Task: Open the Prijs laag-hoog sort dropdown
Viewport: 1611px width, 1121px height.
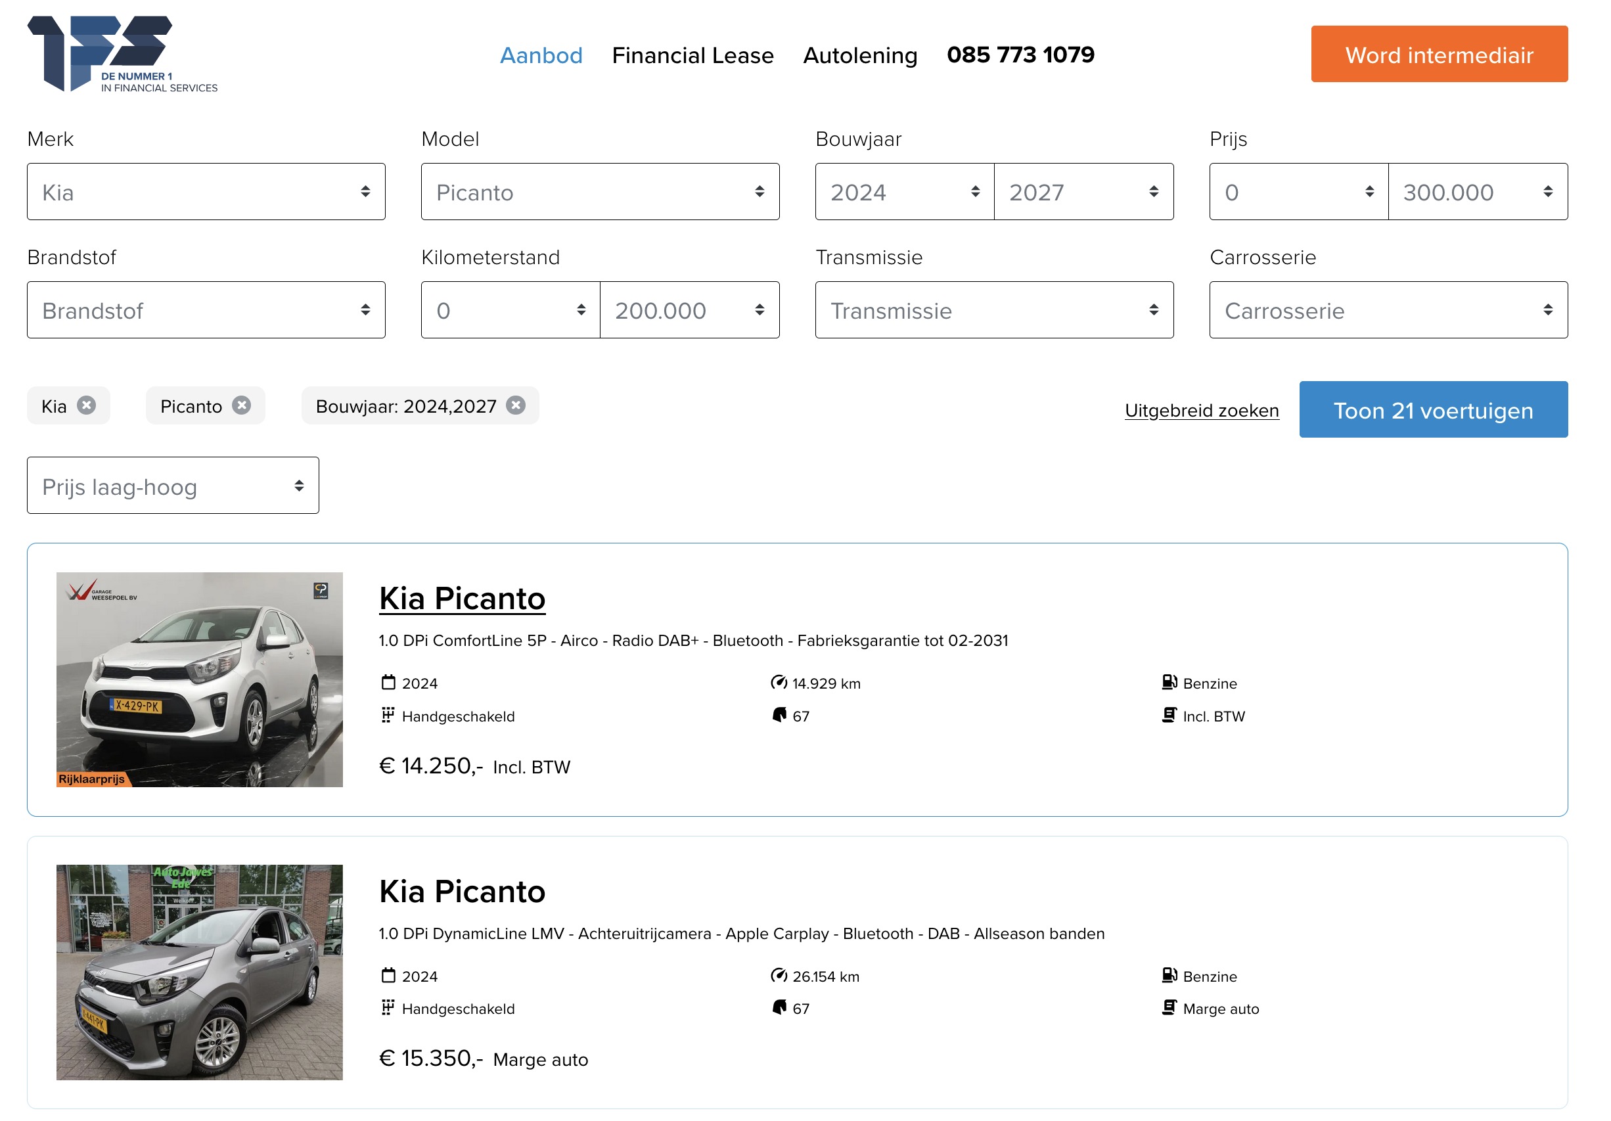Action: point(173,486)
